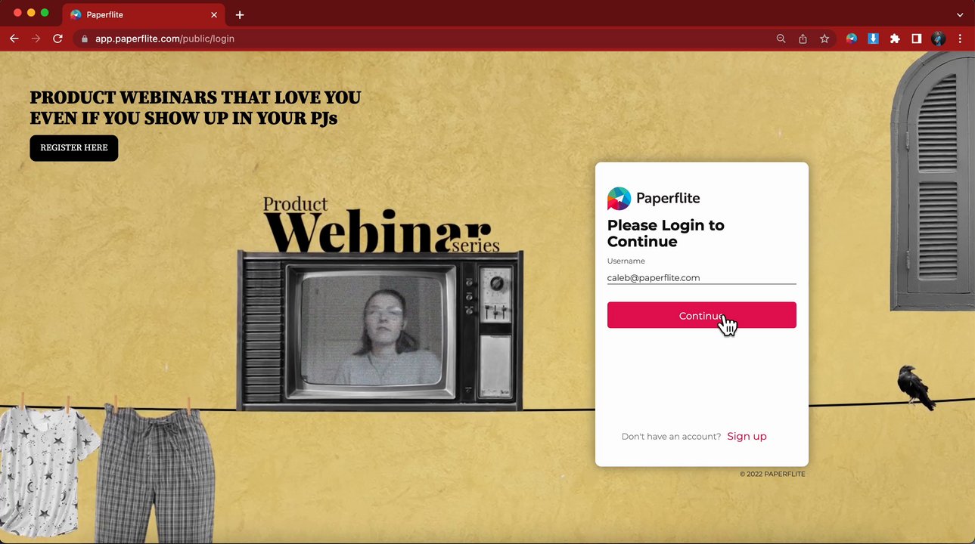Open a new tab with the plus button

tap(240, 14)
